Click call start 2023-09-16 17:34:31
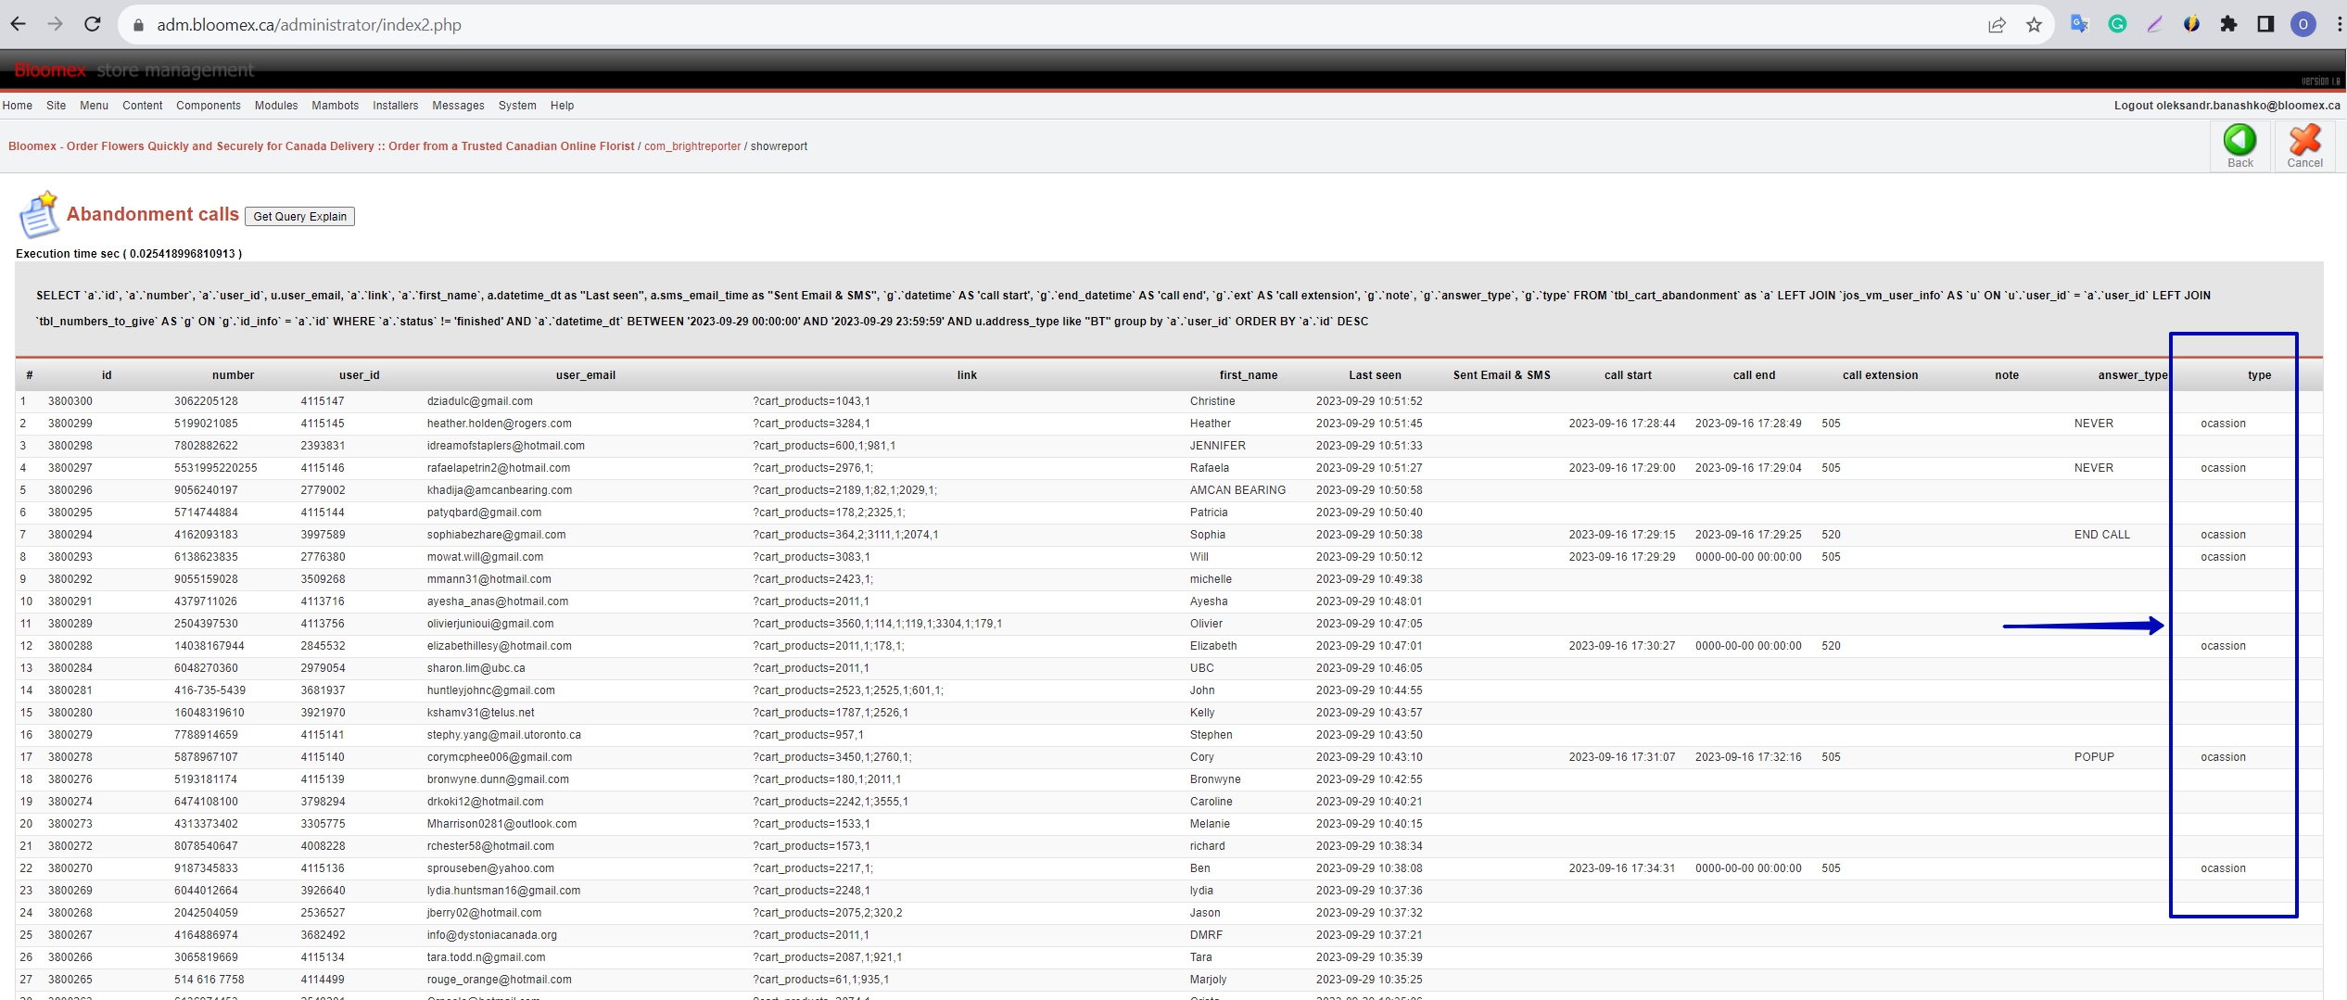 (x=1622, y=868)
